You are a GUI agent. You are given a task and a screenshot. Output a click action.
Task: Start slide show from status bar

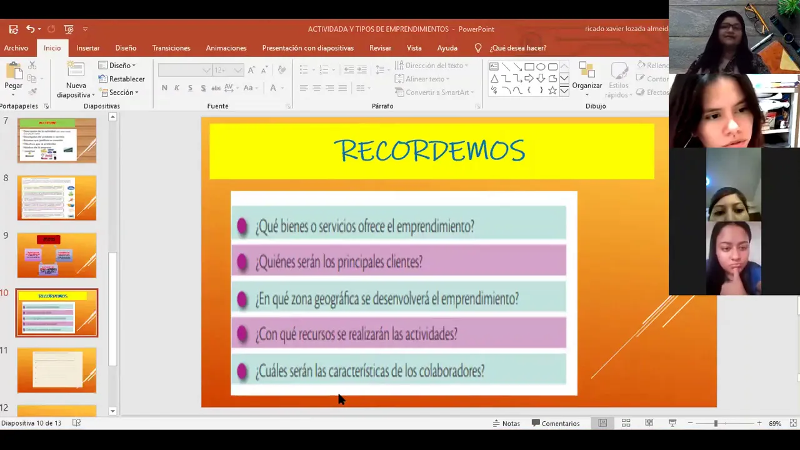pyautogui.click(x=672, y=423)
